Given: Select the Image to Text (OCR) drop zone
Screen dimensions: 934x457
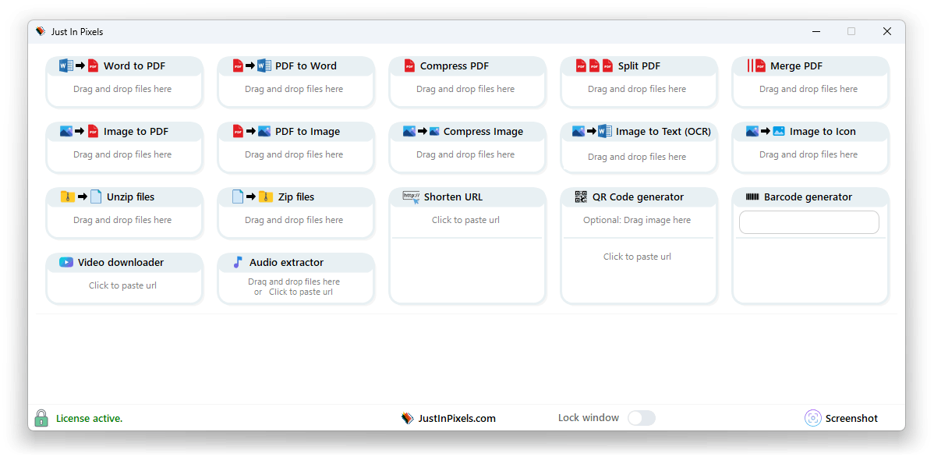Looking at the screenshot, I should coord(637,157).
